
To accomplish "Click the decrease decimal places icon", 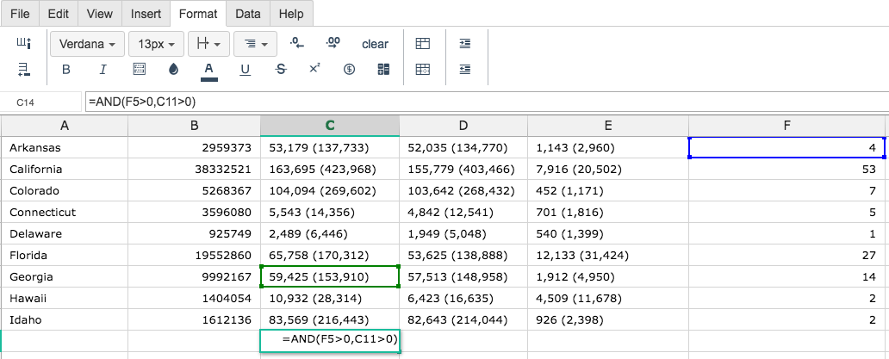I will pos(297,43).
